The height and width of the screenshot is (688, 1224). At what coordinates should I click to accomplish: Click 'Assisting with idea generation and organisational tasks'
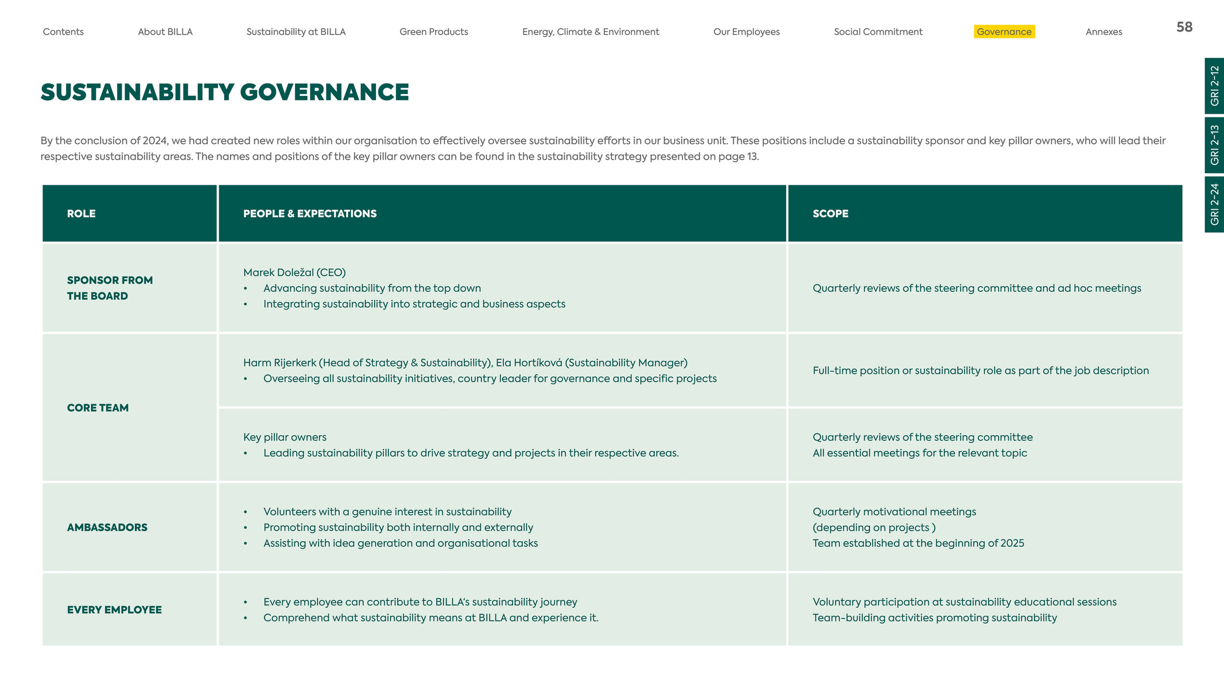401,543
